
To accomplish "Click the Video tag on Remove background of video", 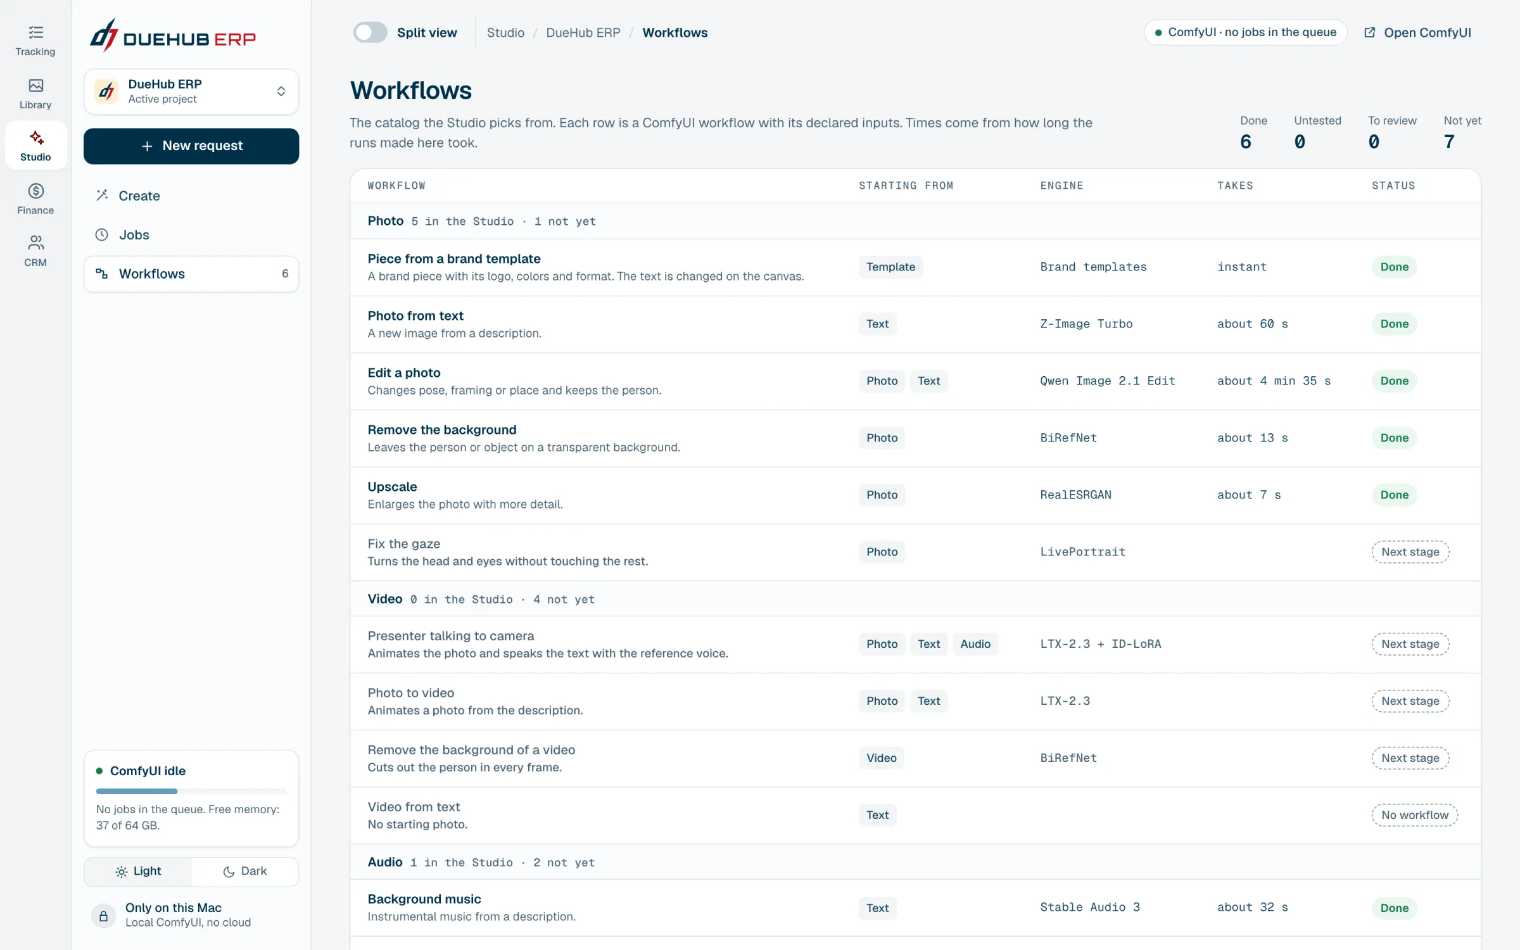I will (882, 758).
